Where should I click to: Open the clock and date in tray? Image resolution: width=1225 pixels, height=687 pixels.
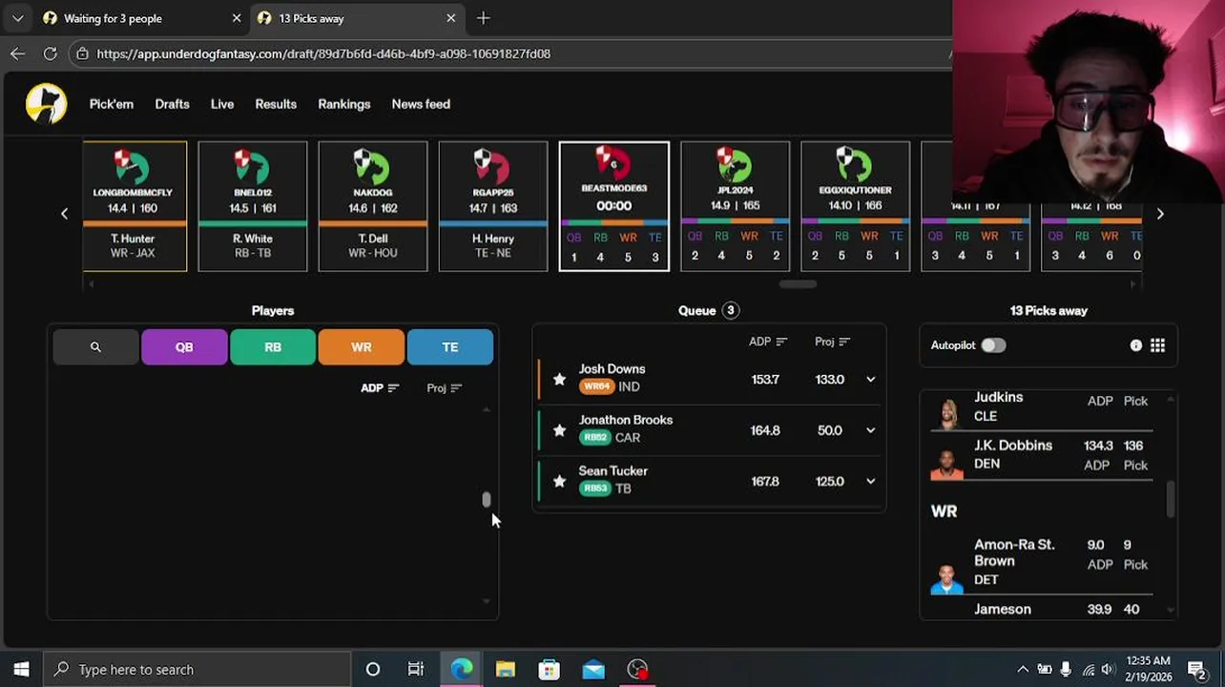click(1148, 669)
